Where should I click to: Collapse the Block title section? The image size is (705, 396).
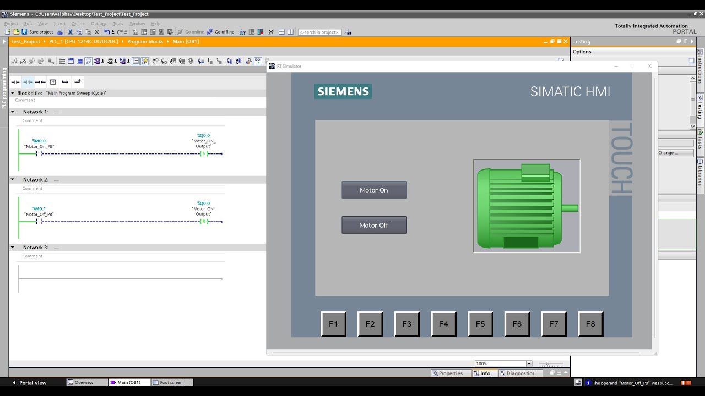(13, 94)
